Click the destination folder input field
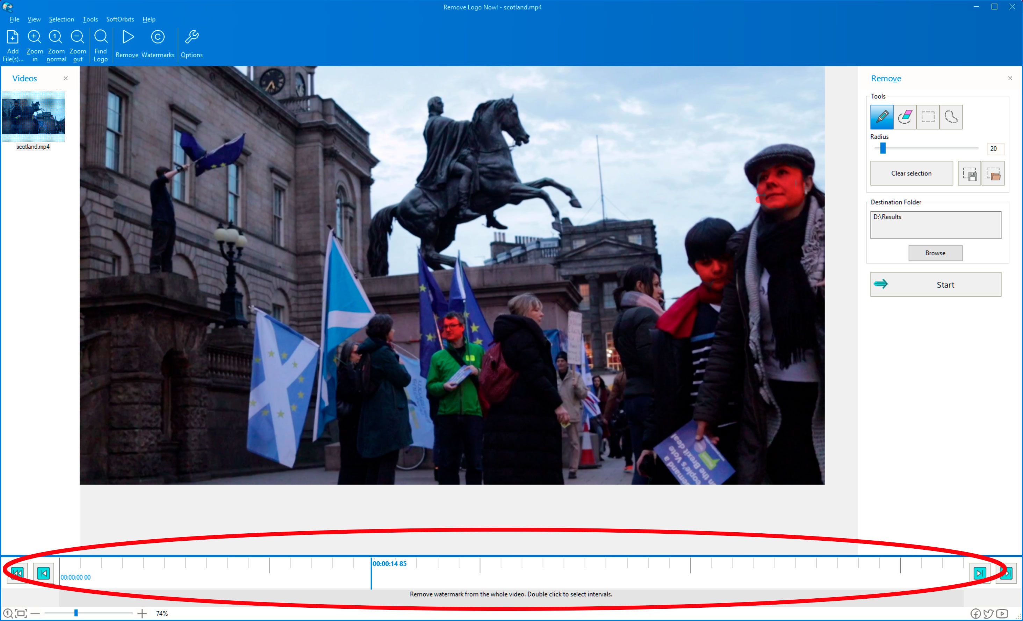This screenshot has width=1023, height=621. (x=936, y=225)
